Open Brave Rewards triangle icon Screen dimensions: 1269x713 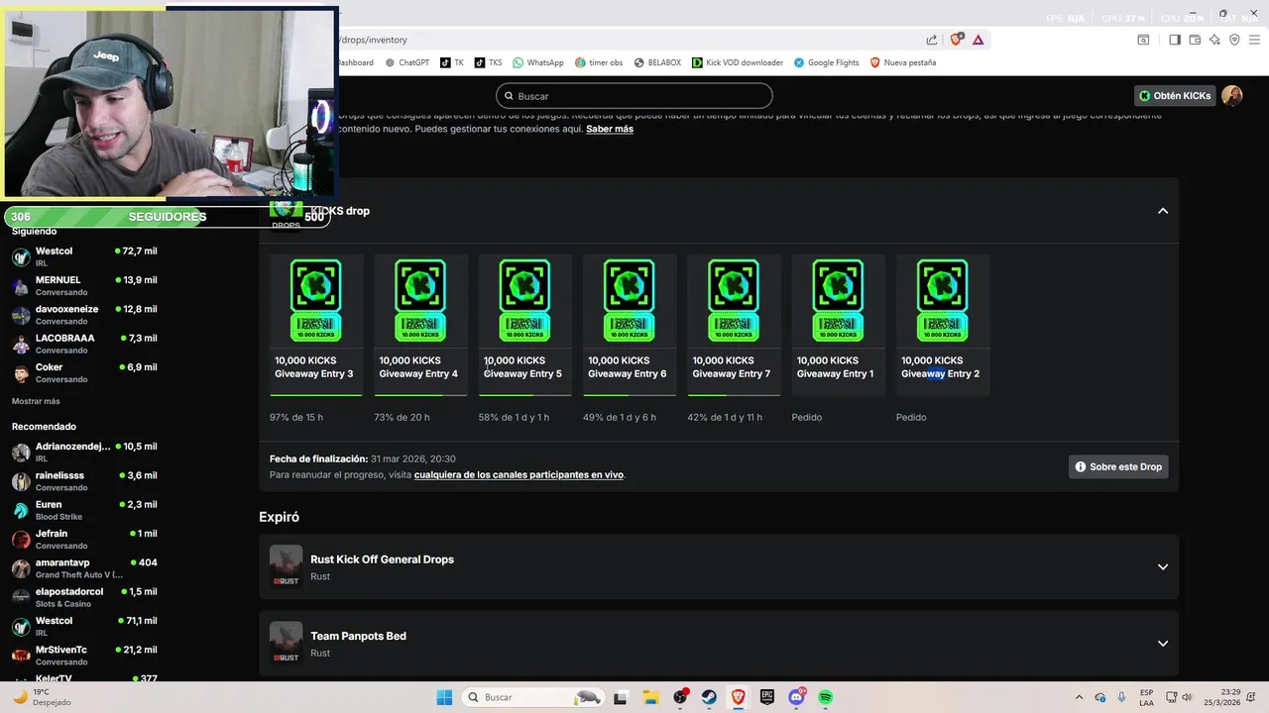[x=978, y=40]
